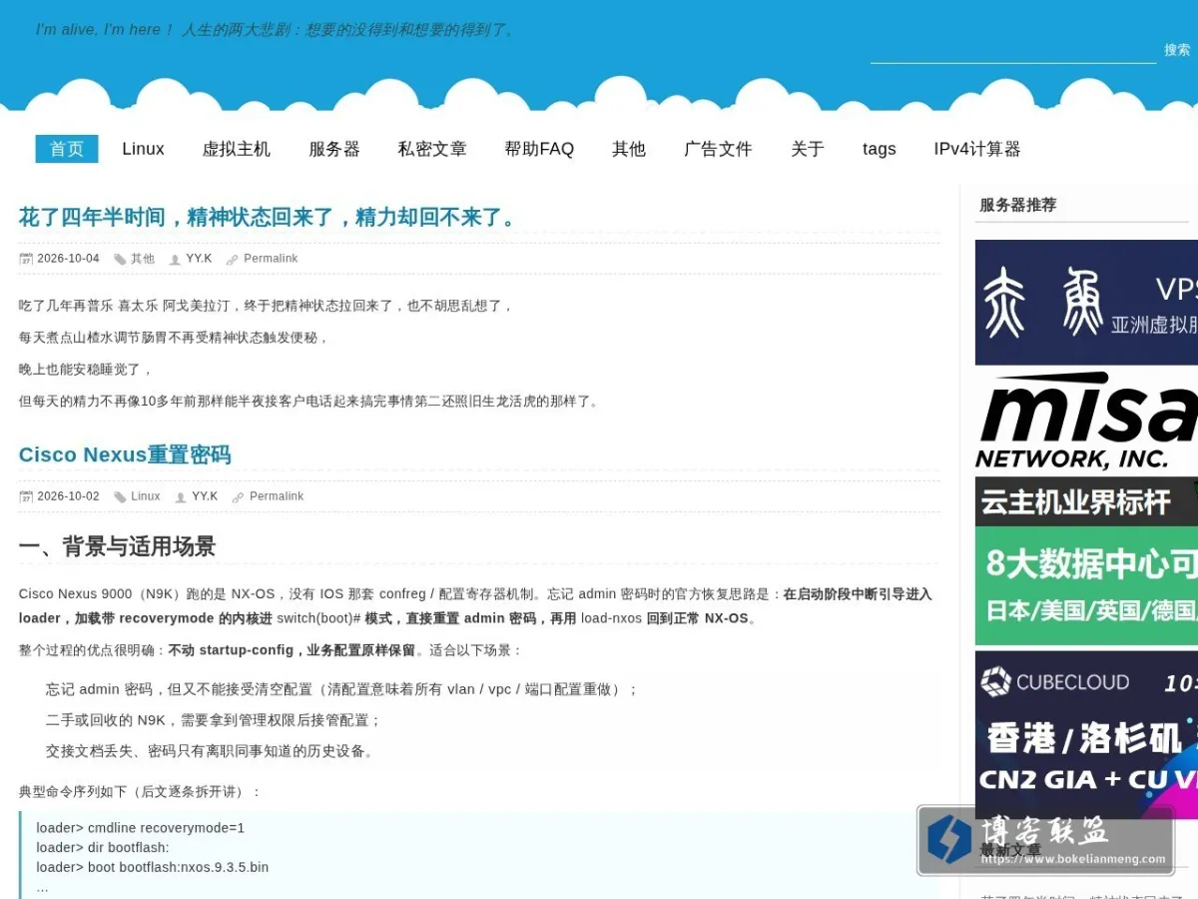Click tag icon beside Linux category
The image size is (1198, 899).
tap(120, 497)
